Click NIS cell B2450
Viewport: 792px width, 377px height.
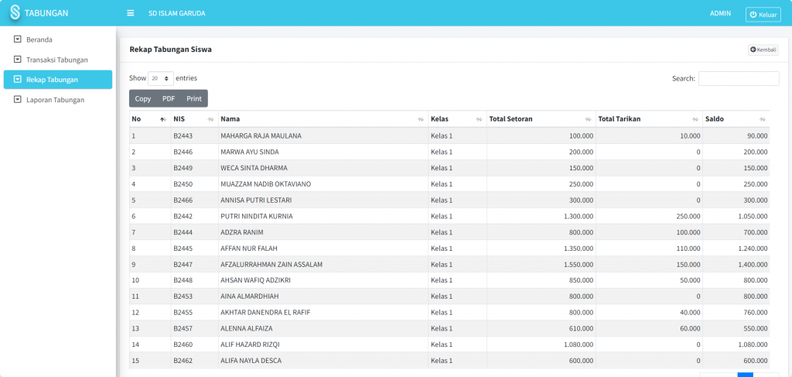(x=183, y=184)
